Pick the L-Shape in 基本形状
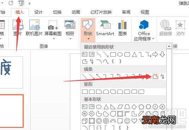 134,114
